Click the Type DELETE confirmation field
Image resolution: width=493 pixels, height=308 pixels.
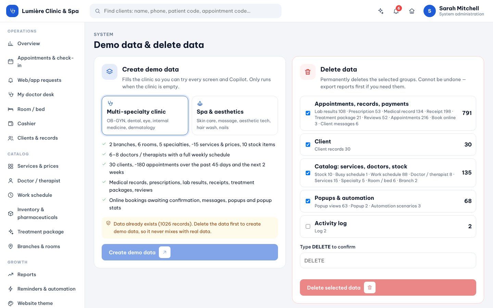click(388, 260)
